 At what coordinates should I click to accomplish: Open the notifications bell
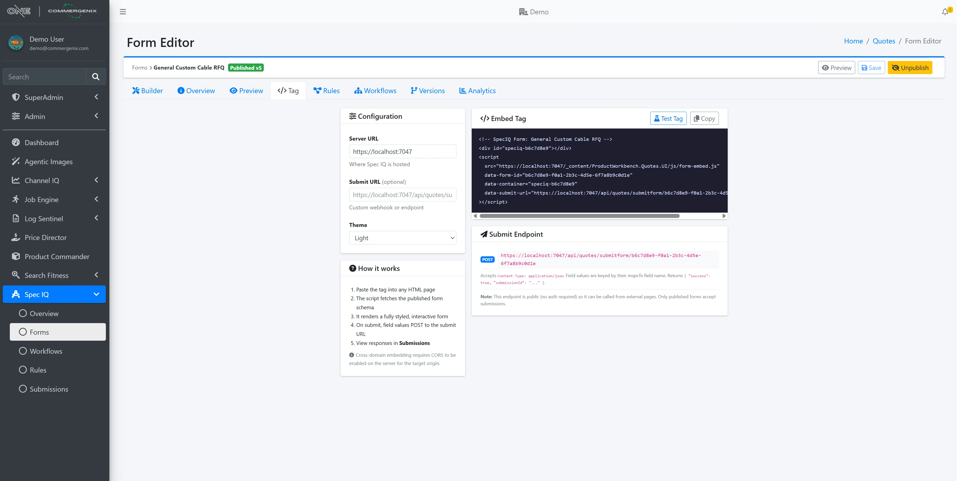point(945,12)
